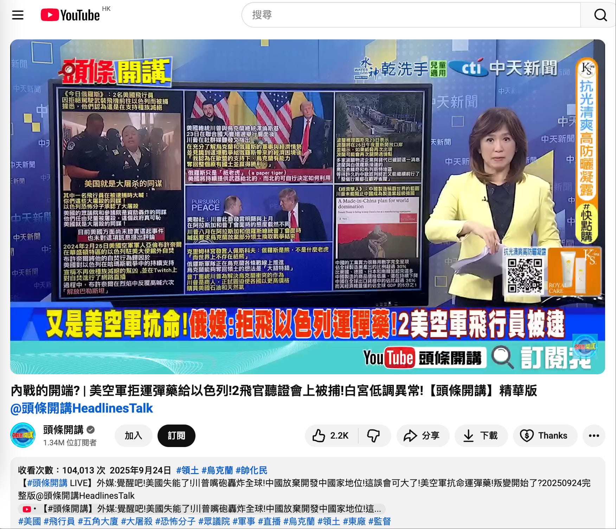This screenshot has width=616, height=529.
Task: Share the video via 分享 button
Action: pyautogui.click(x=422, y=436)
